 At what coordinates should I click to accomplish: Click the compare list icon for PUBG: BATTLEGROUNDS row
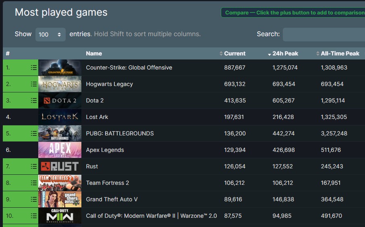coord(34,133)
